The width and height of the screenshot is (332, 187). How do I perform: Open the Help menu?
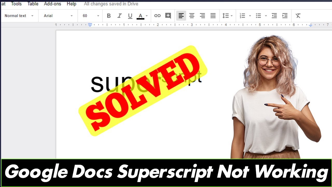72,4
